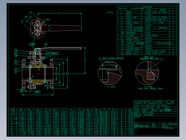Click the '14.25' value in size 10 row

(x=22, y=134)
